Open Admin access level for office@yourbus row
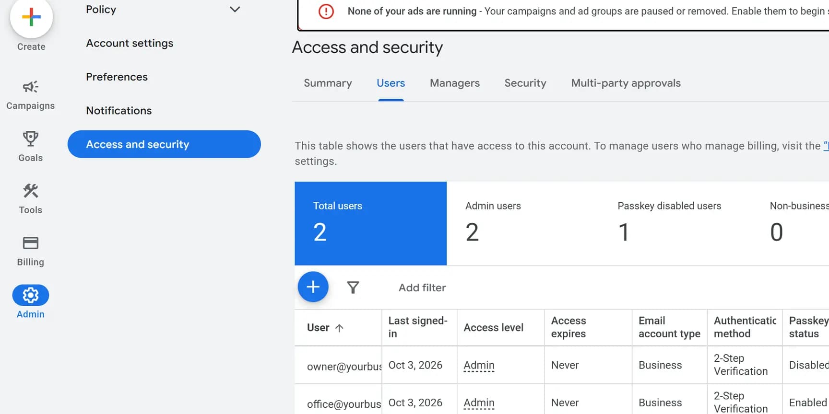 pos(479,403)
